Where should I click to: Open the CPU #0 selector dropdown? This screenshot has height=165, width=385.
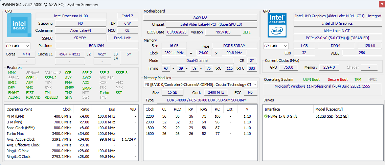[18, 46]
